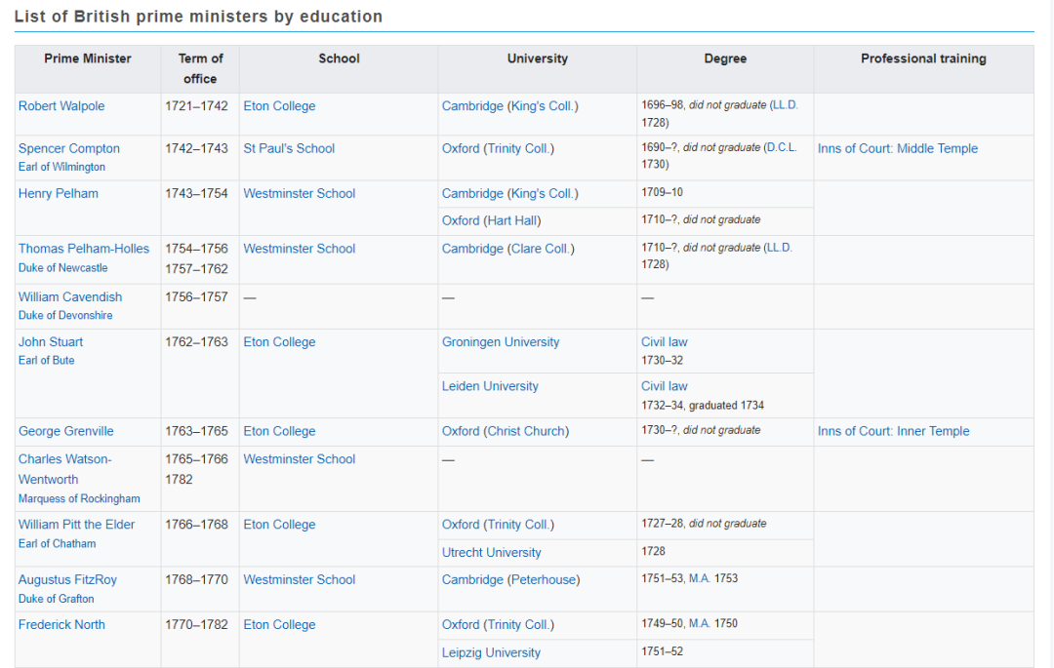Click LL.D. link in Thomas Pelham-Holles's row
This screenshot has height=668, width=1054.
[x=780, y=248]
